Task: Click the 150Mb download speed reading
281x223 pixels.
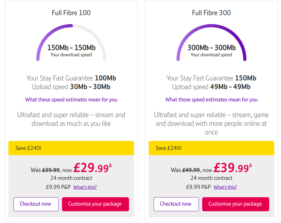Action: point(71,48)
